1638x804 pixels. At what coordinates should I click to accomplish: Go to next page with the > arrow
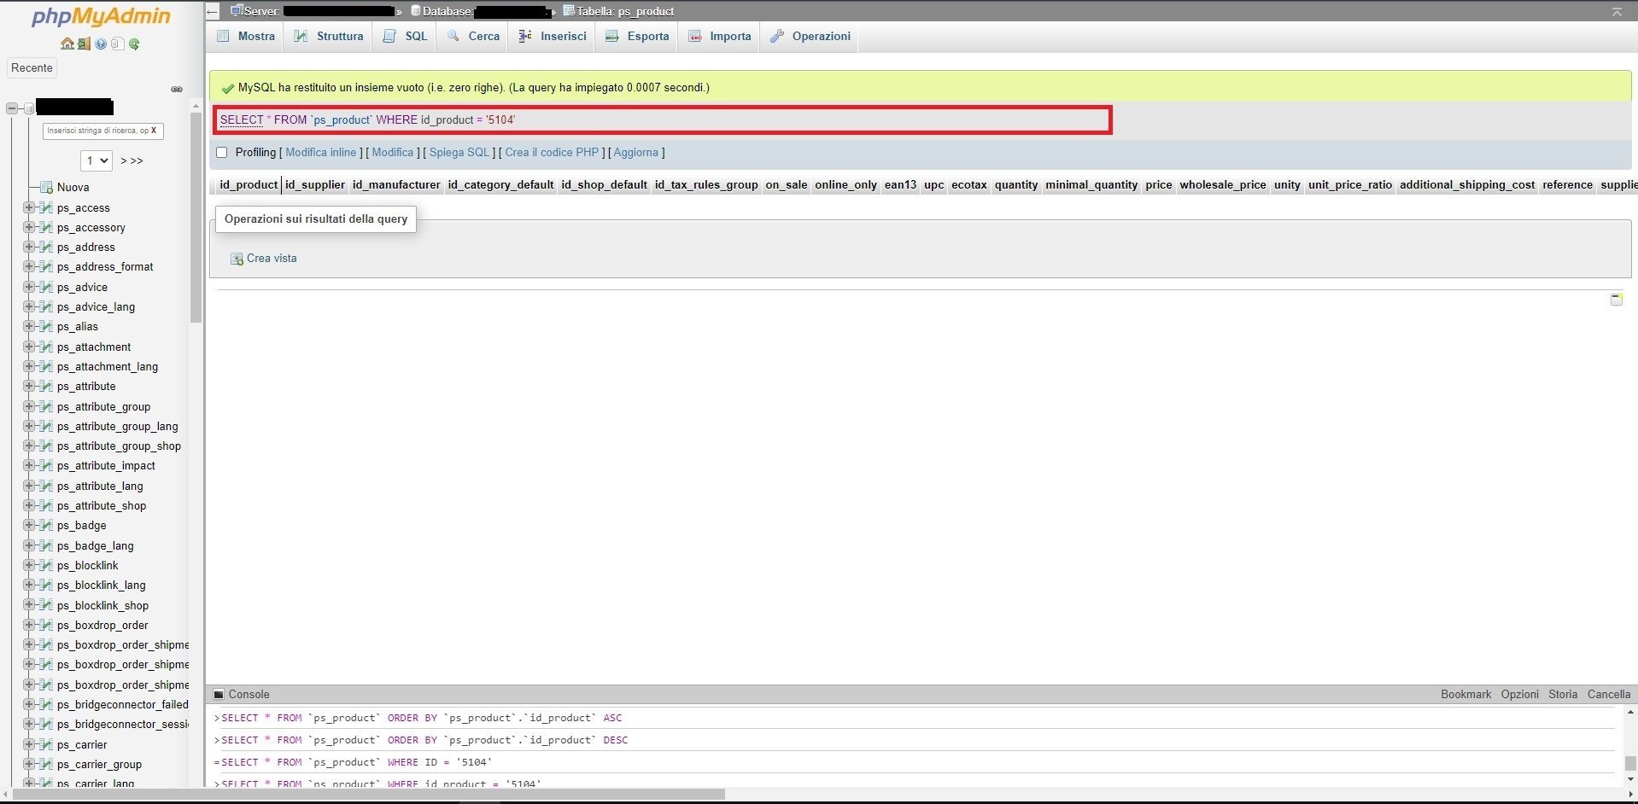click(x=124, y=160)
